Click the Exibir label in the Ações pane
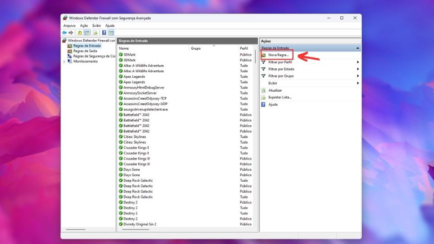 273,83
